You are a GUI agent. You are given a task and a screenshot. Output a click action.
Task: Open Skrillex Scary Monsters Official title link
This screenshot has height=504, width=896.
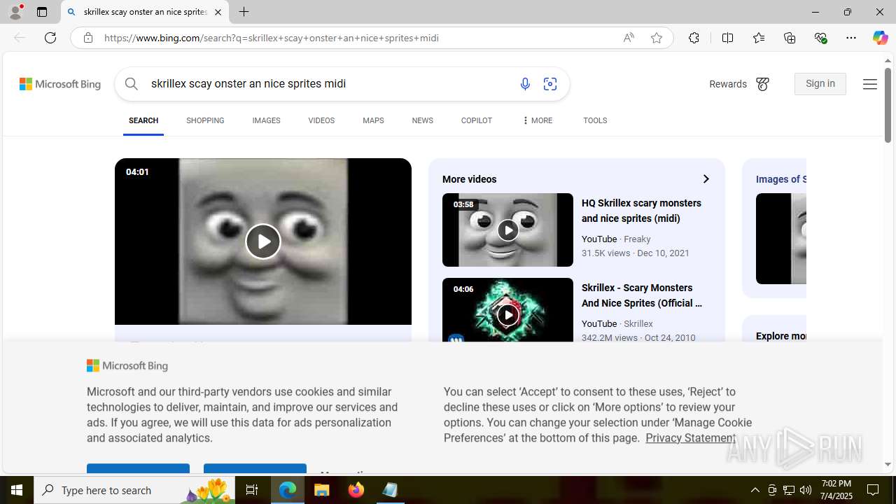pyautogui.click(x=642, y=295)
